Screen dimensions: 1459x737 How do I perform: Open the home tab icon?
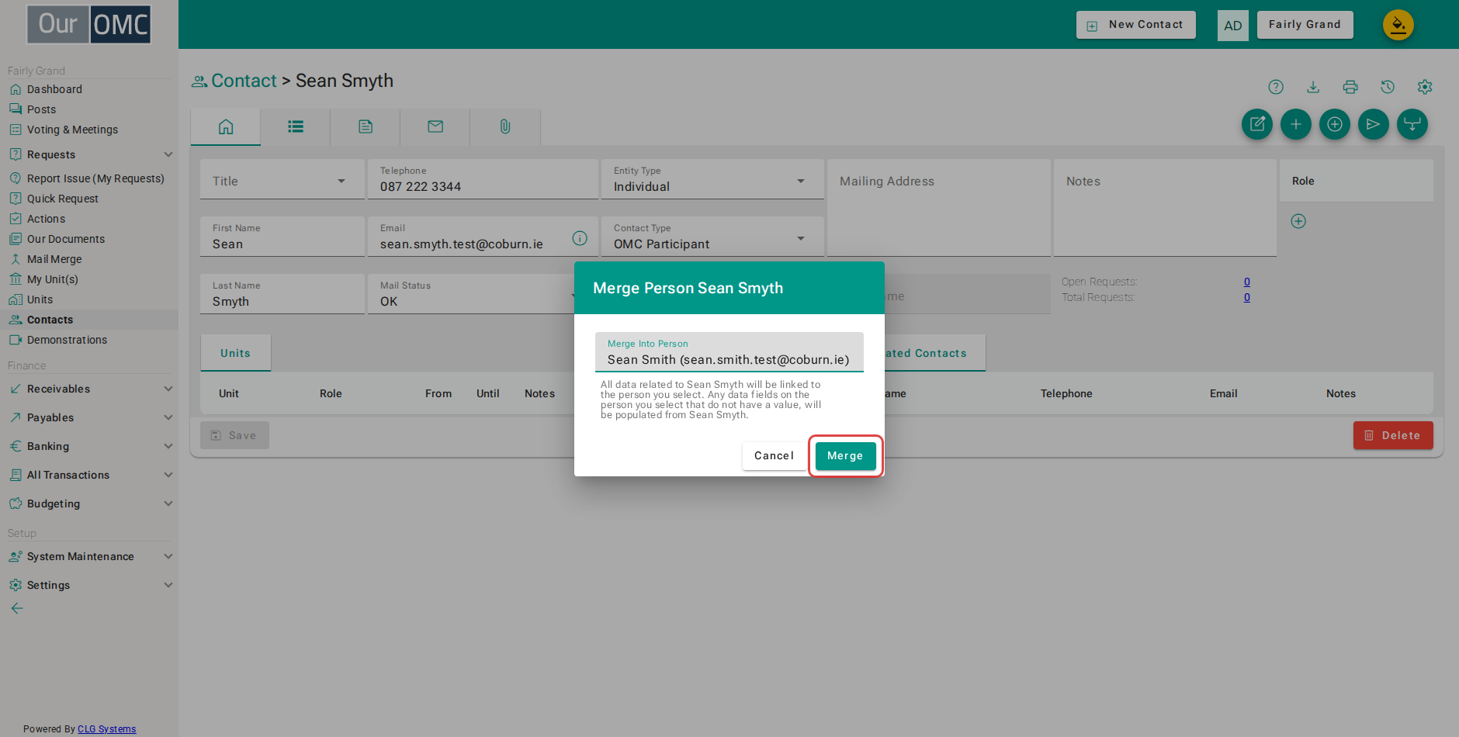[226, 126]
